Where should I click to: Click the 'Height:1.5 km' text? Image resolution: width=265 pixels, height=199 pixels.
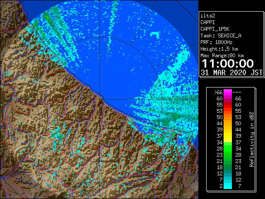click(219, 49)
